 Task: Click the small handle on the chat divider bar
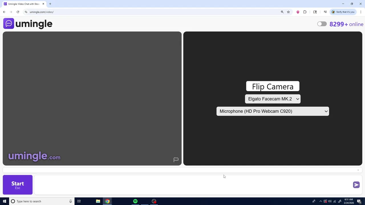click(358, 170)
